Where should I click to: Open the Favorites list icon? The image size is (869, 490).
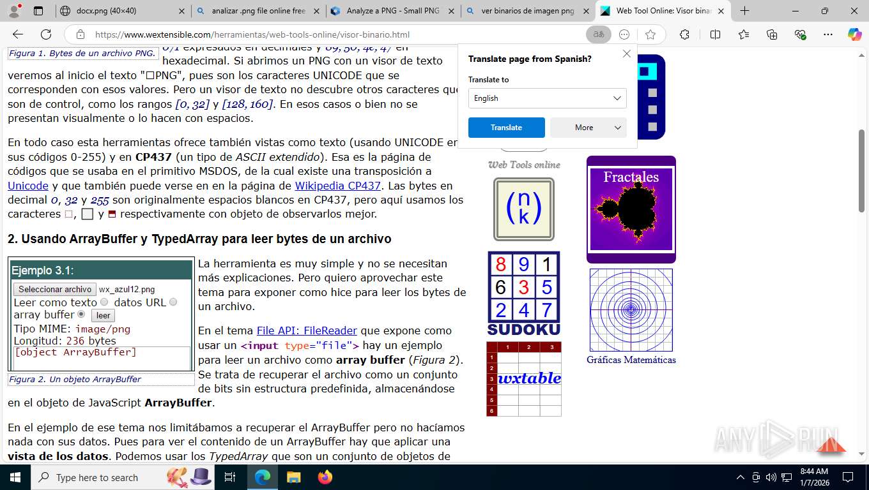click(x=744, y=34)
